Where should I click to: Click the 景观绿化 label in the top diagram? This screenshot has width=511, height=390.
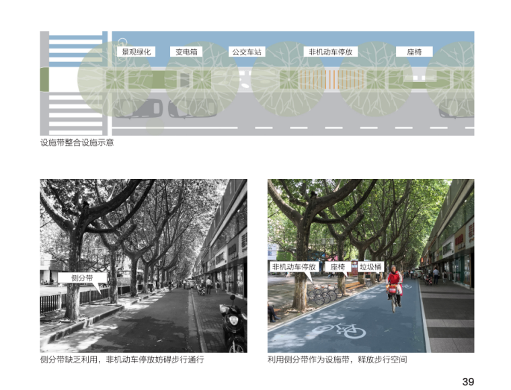point(135,52)
